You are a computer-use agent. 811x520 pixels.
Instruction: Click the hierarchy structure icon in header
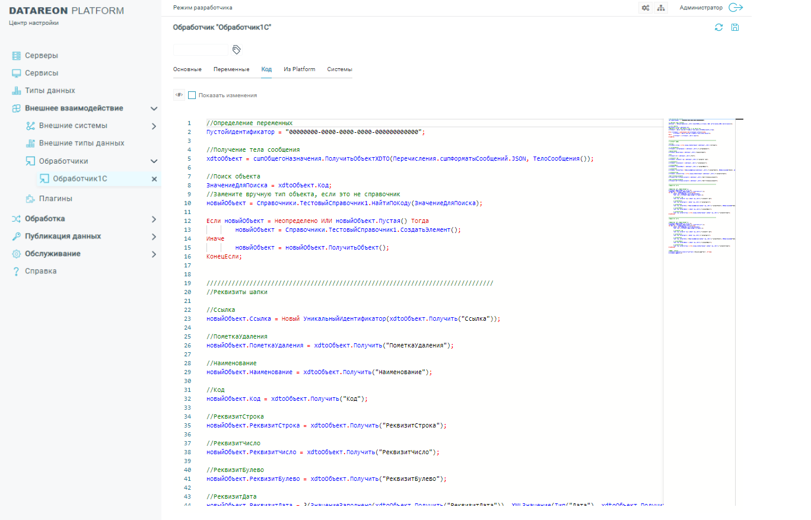coord(660,8)
